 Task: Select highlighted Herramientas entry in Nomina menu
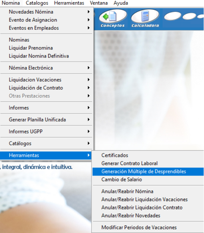[x=46, y=155]
